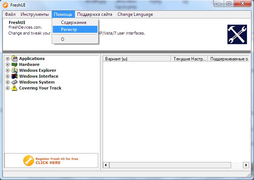The image size is (254, 180).
Task: Expand the Windows Interface tree node
Action: (x=7, y=76)
